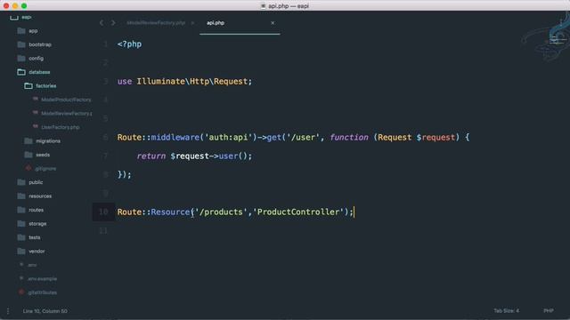Click the Line 10, Column 50 status indicator
The width and height of the screenshot is (570, 320).
pos(45,311)
